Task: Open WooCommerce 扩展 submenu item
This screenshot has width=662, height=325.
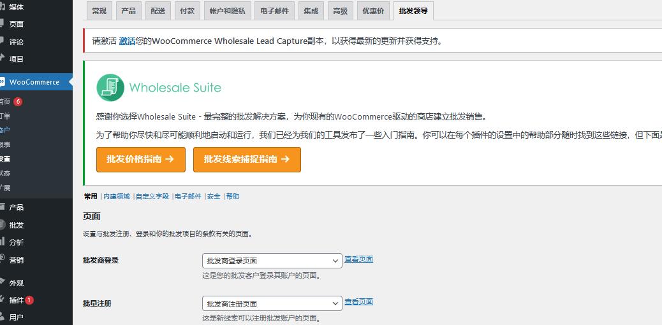Action: point(5,188)
